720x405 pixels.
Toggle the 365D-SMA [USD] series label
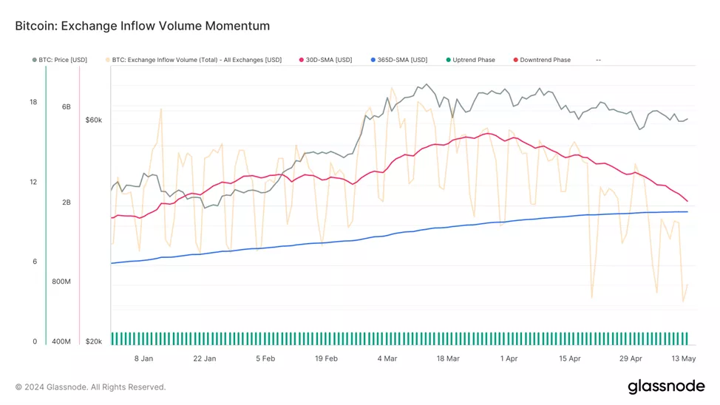coord(402,60)
